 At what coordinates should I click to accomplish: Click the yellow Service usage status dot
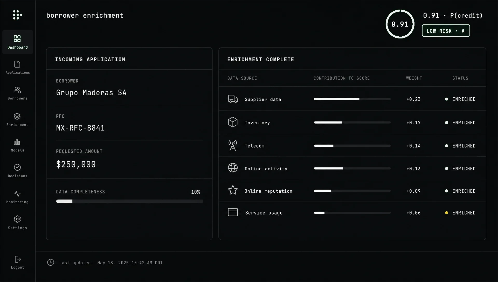(447, 213)
